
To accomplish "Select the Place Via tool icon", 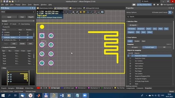I will [84, 12].
